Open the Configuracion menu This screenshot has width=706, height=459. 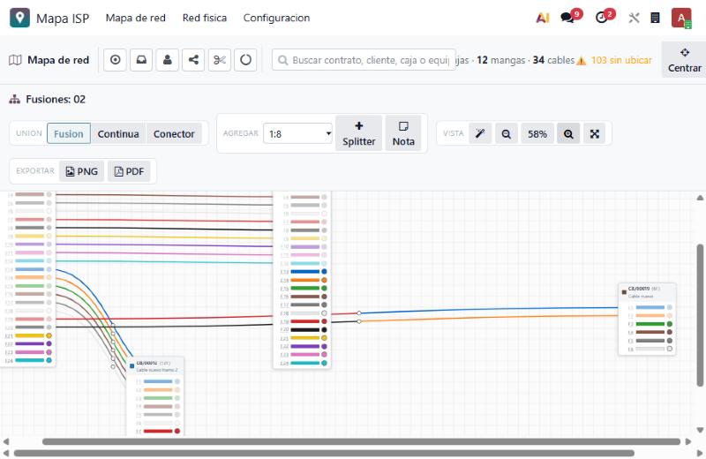[276, 18]
